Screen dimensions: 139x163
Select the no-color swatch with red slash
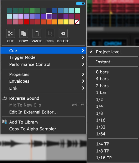click(77, 22)
